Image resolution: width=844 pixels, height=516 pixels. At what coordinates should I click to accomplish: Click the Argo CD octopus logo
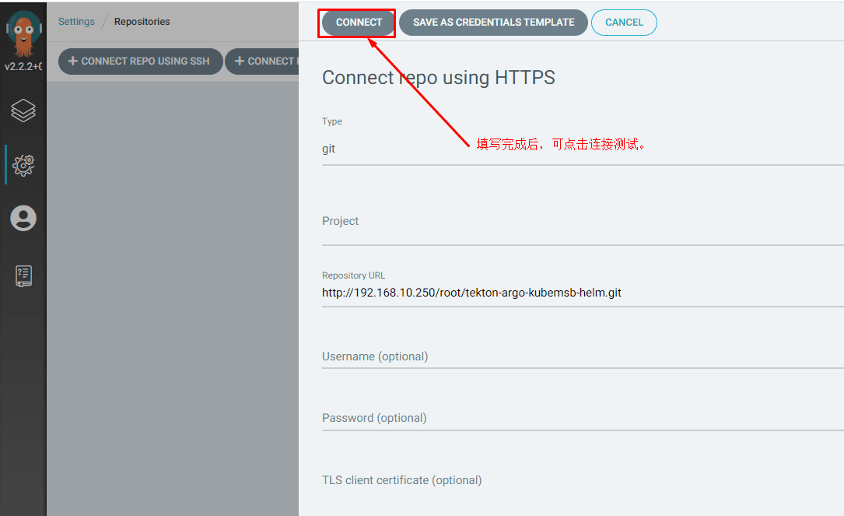tap(23, 34)
